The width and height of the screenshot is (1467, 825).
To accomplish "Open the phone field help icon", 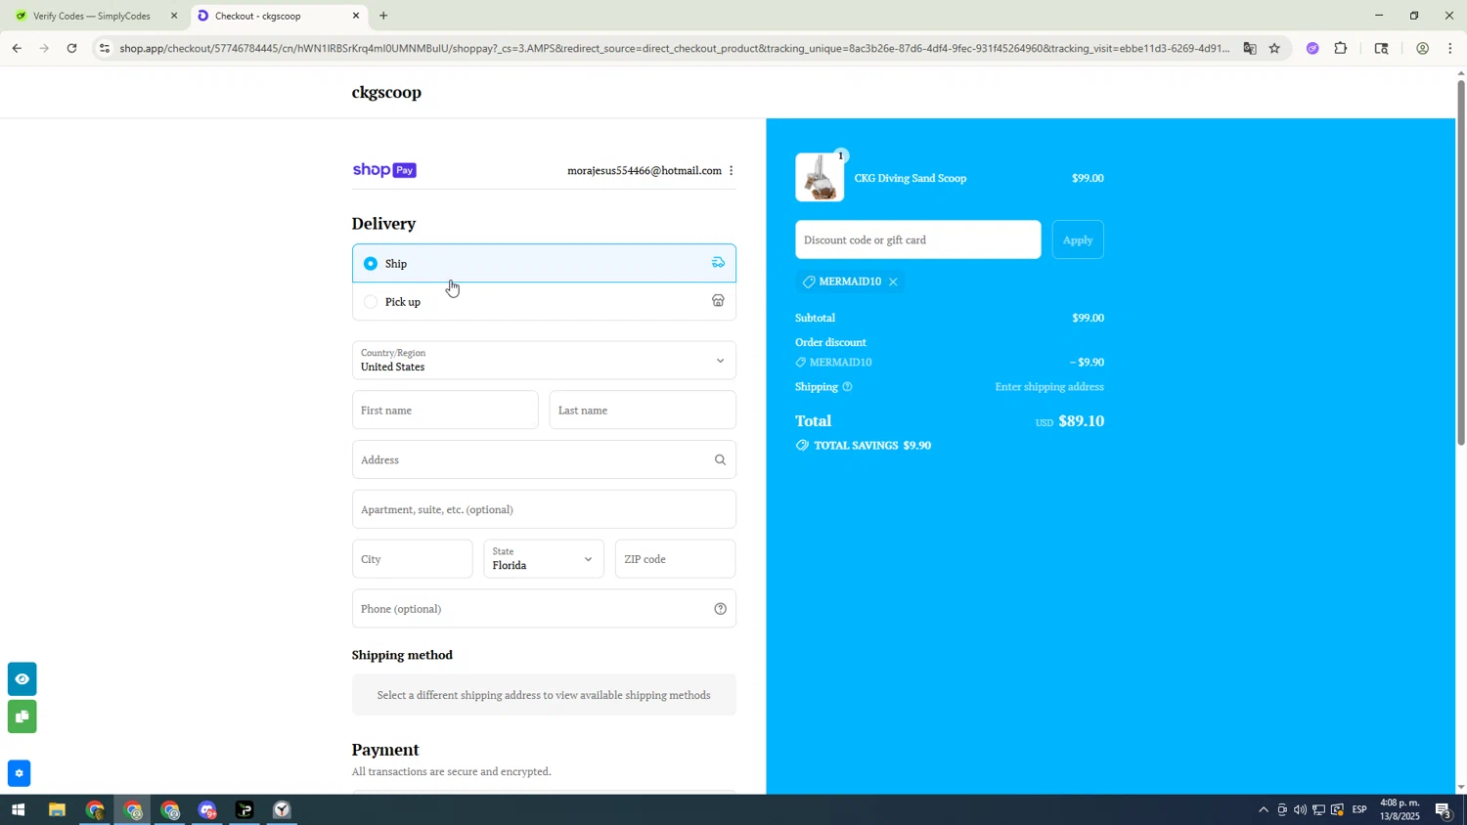I will [x=721, y=609].
